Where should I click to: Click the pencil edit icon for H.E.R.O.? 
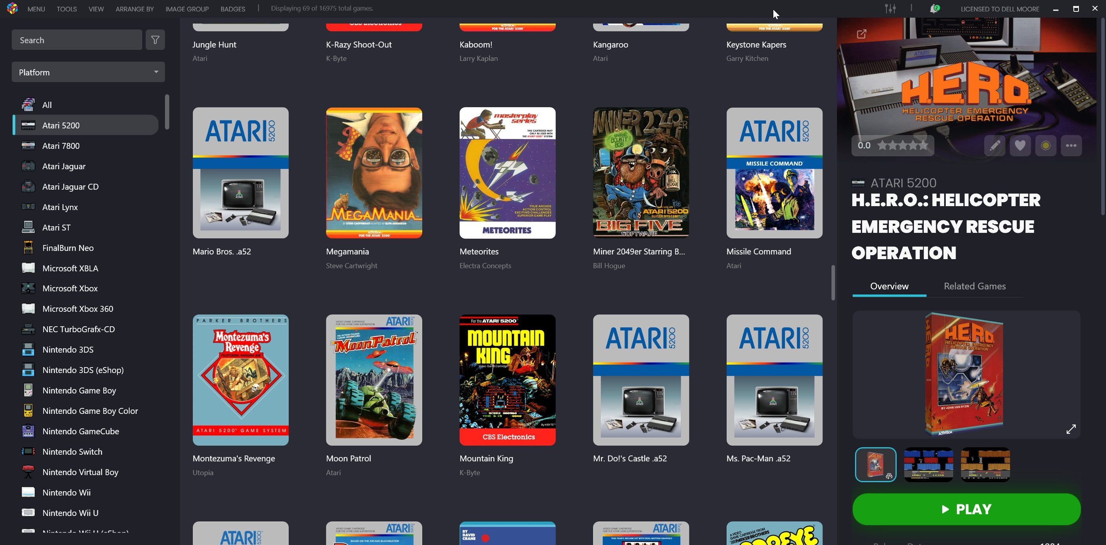pos(994,145)
